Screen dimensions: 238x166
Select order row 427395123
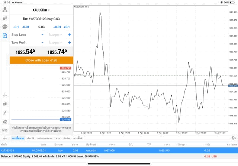tap(119, 150)
